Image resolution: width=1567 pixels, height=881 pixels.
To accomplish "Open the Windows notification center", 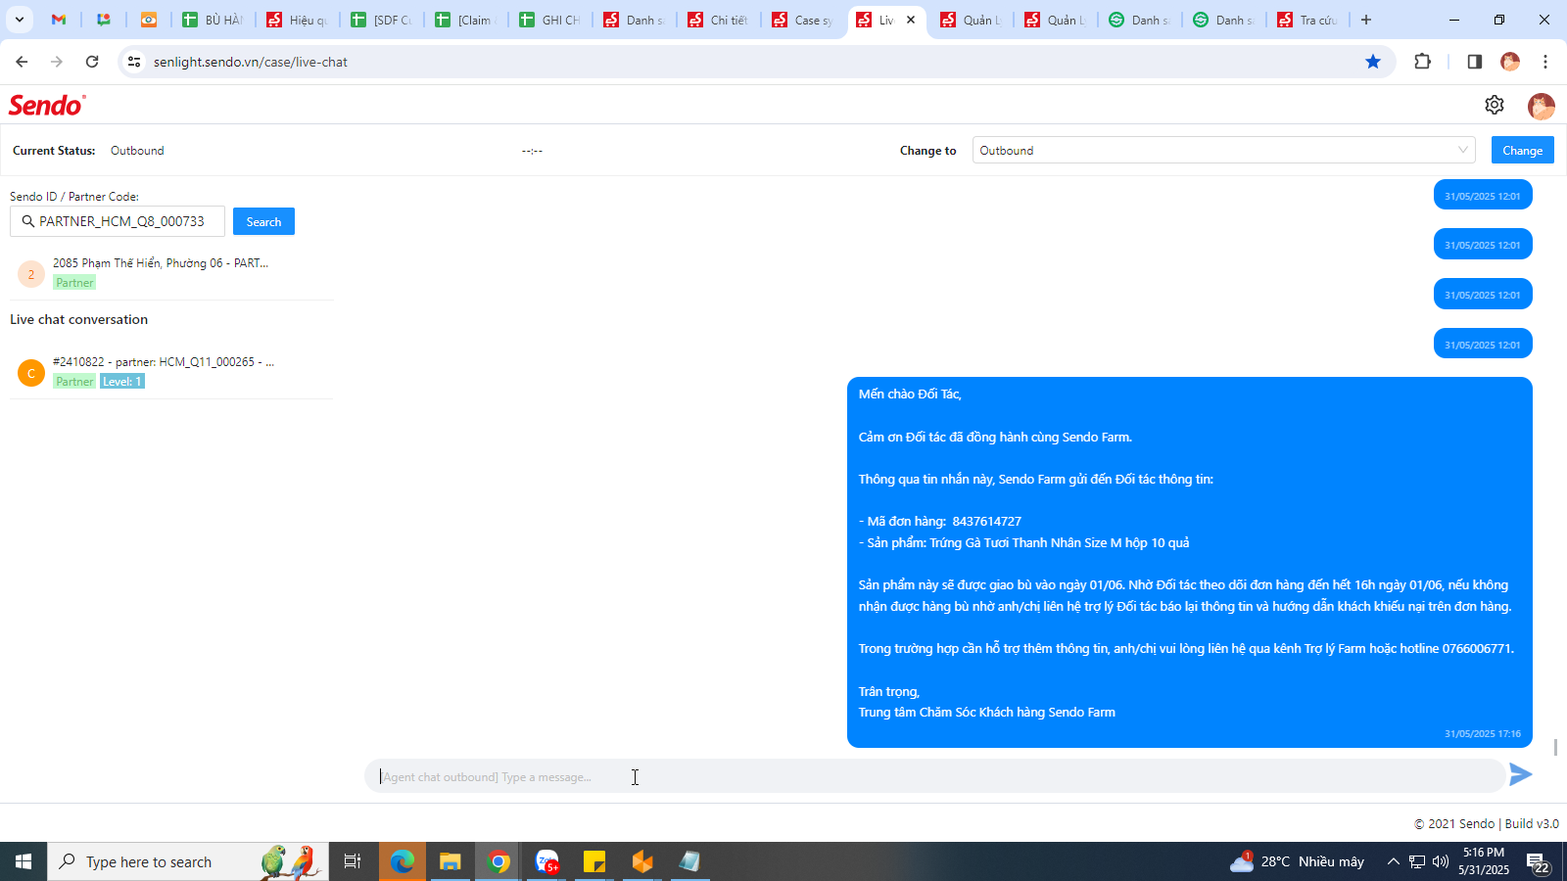I will click(1539, 862).
